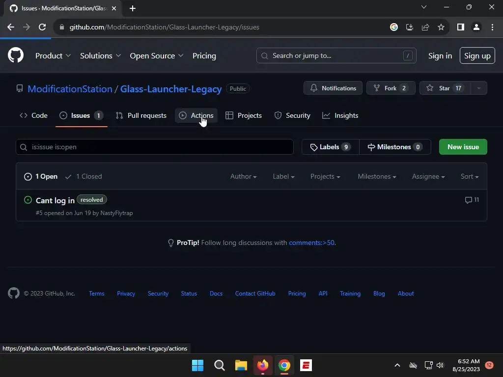Open the Label filter dropdown

pyautogui.click(x=283, y=176)
